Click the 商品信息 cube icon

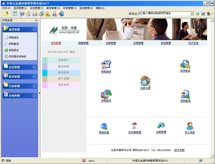pyautogui.click(x=104, y=126)
